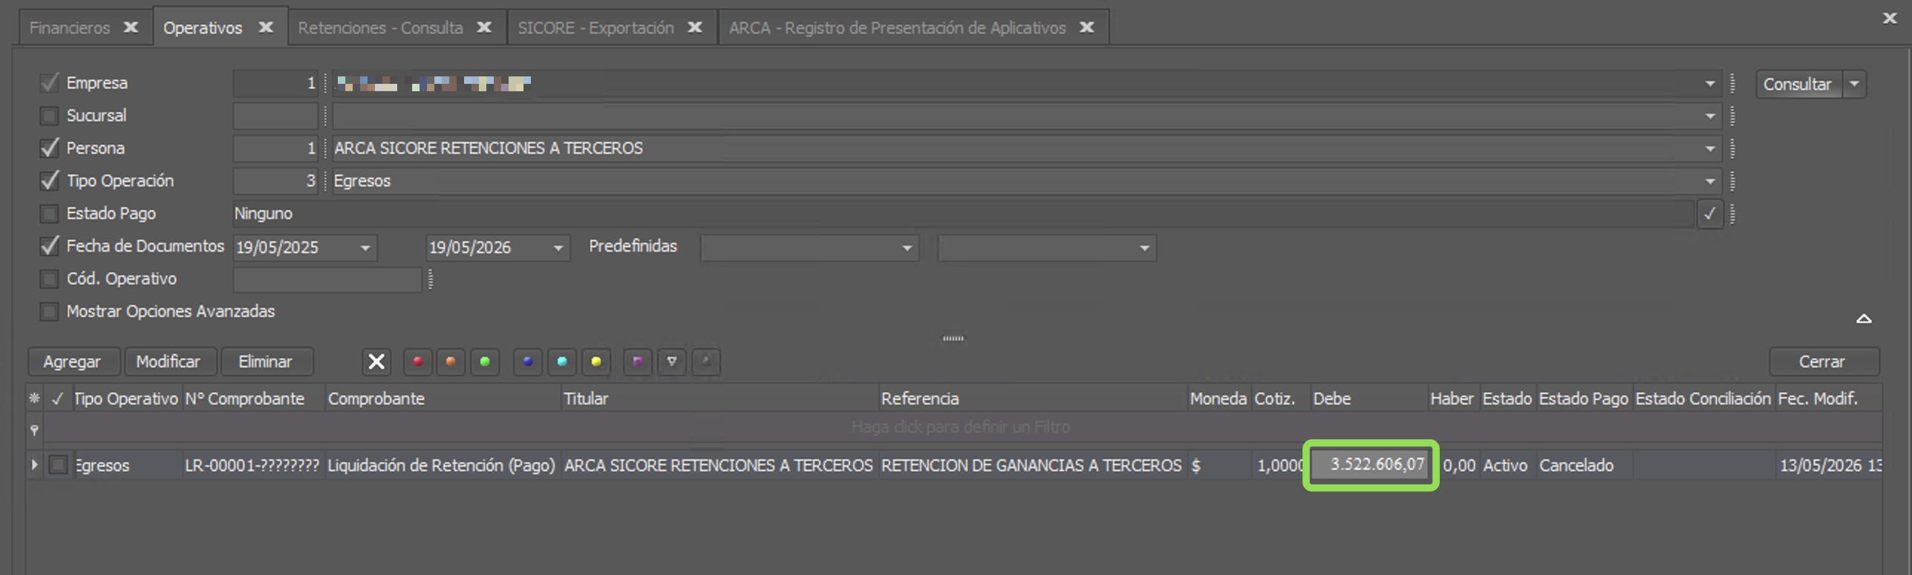This screenshot has width=1912, height=575.
Task: Click the Estado Pago 'Ninguno' field
Action: coord(963,214)
